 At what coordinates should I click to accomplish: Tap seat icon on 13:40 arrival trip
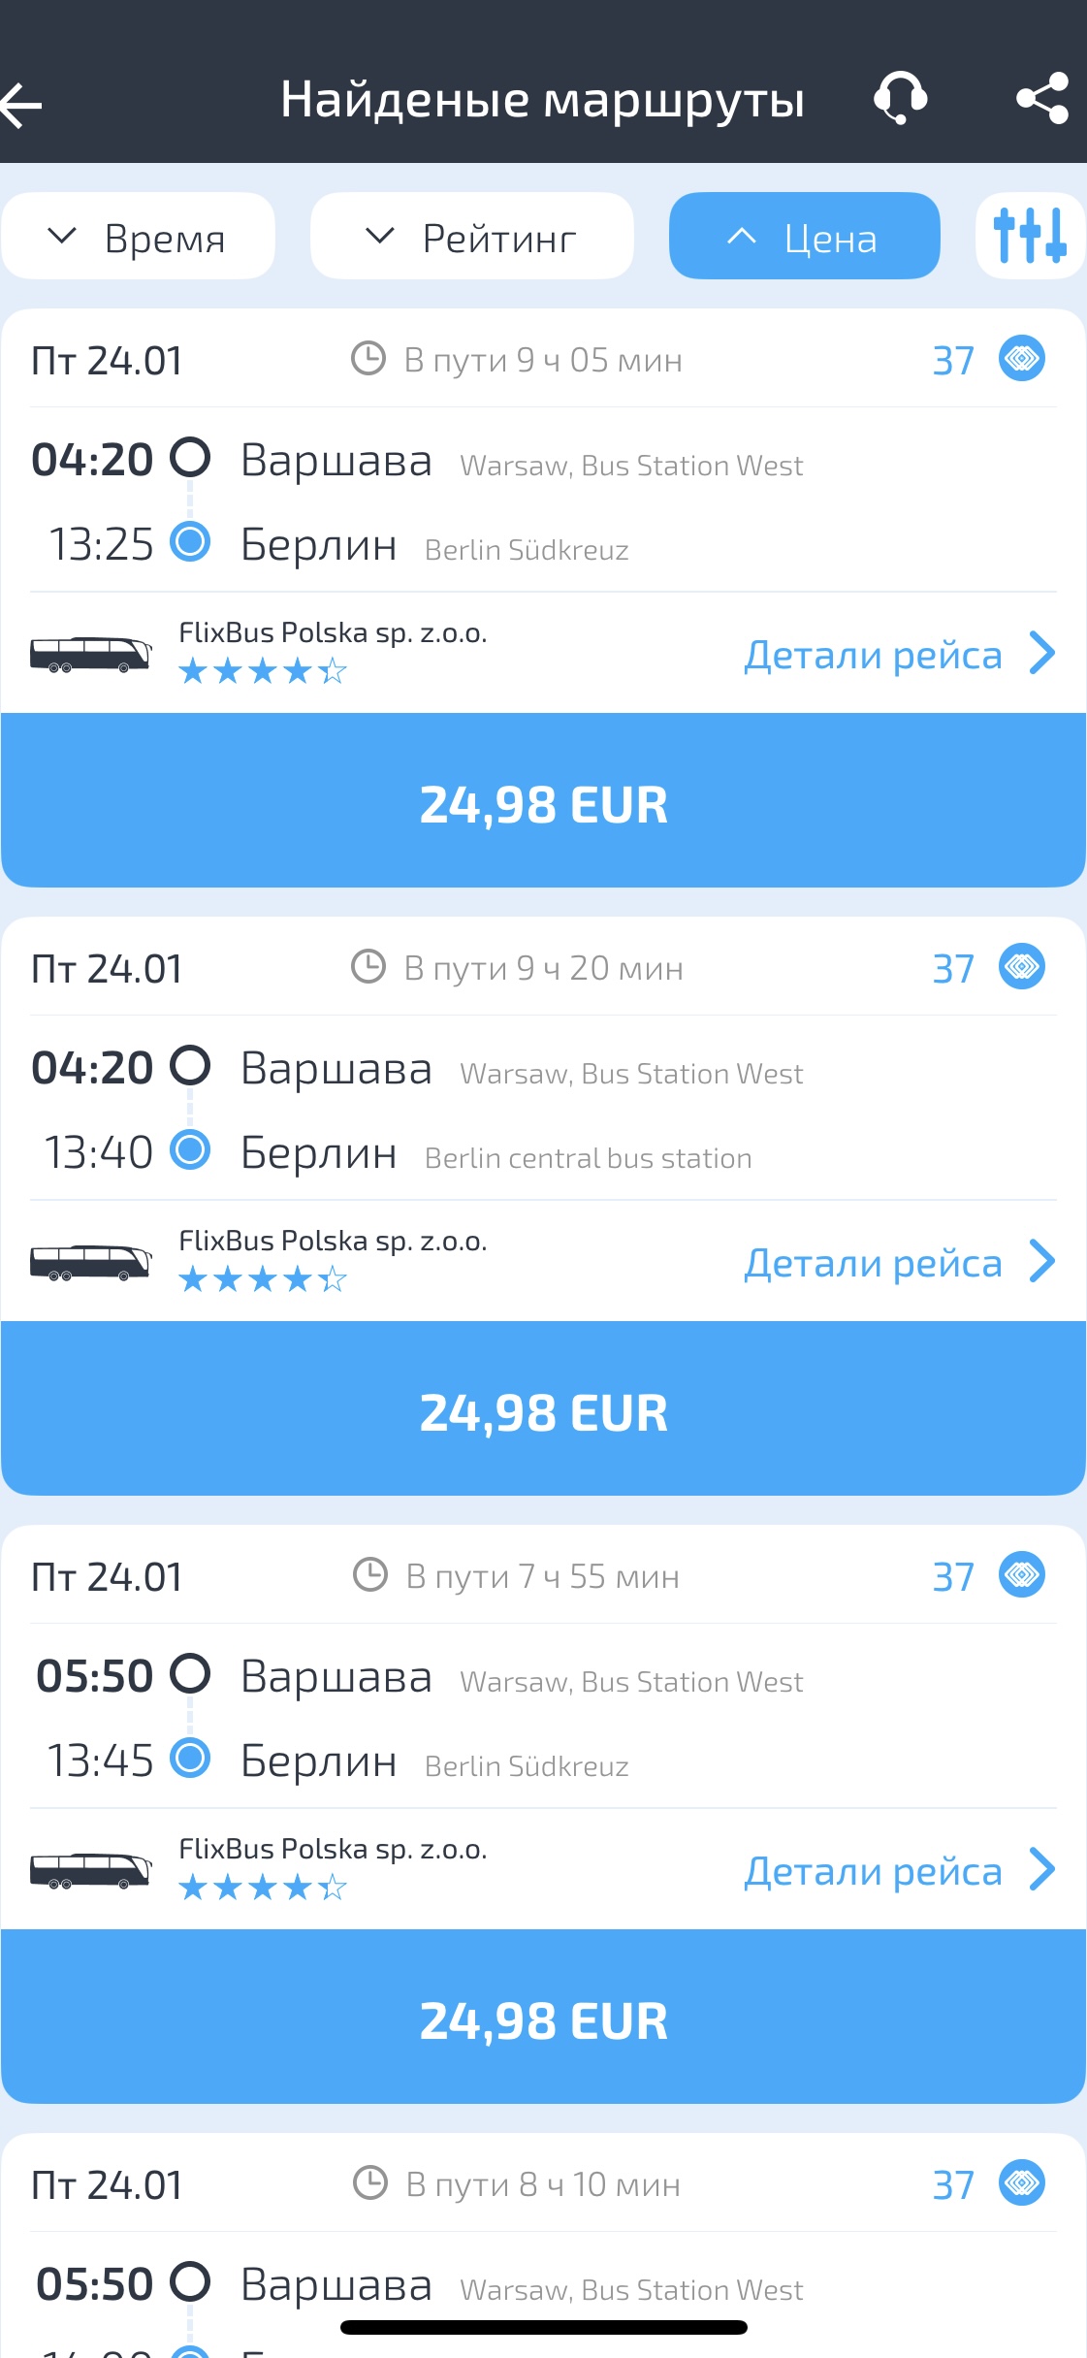click(x=1021, y=967)
